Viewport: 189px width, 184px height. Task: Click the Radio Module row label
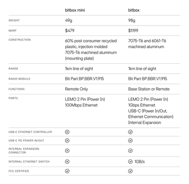coord(19,79)
